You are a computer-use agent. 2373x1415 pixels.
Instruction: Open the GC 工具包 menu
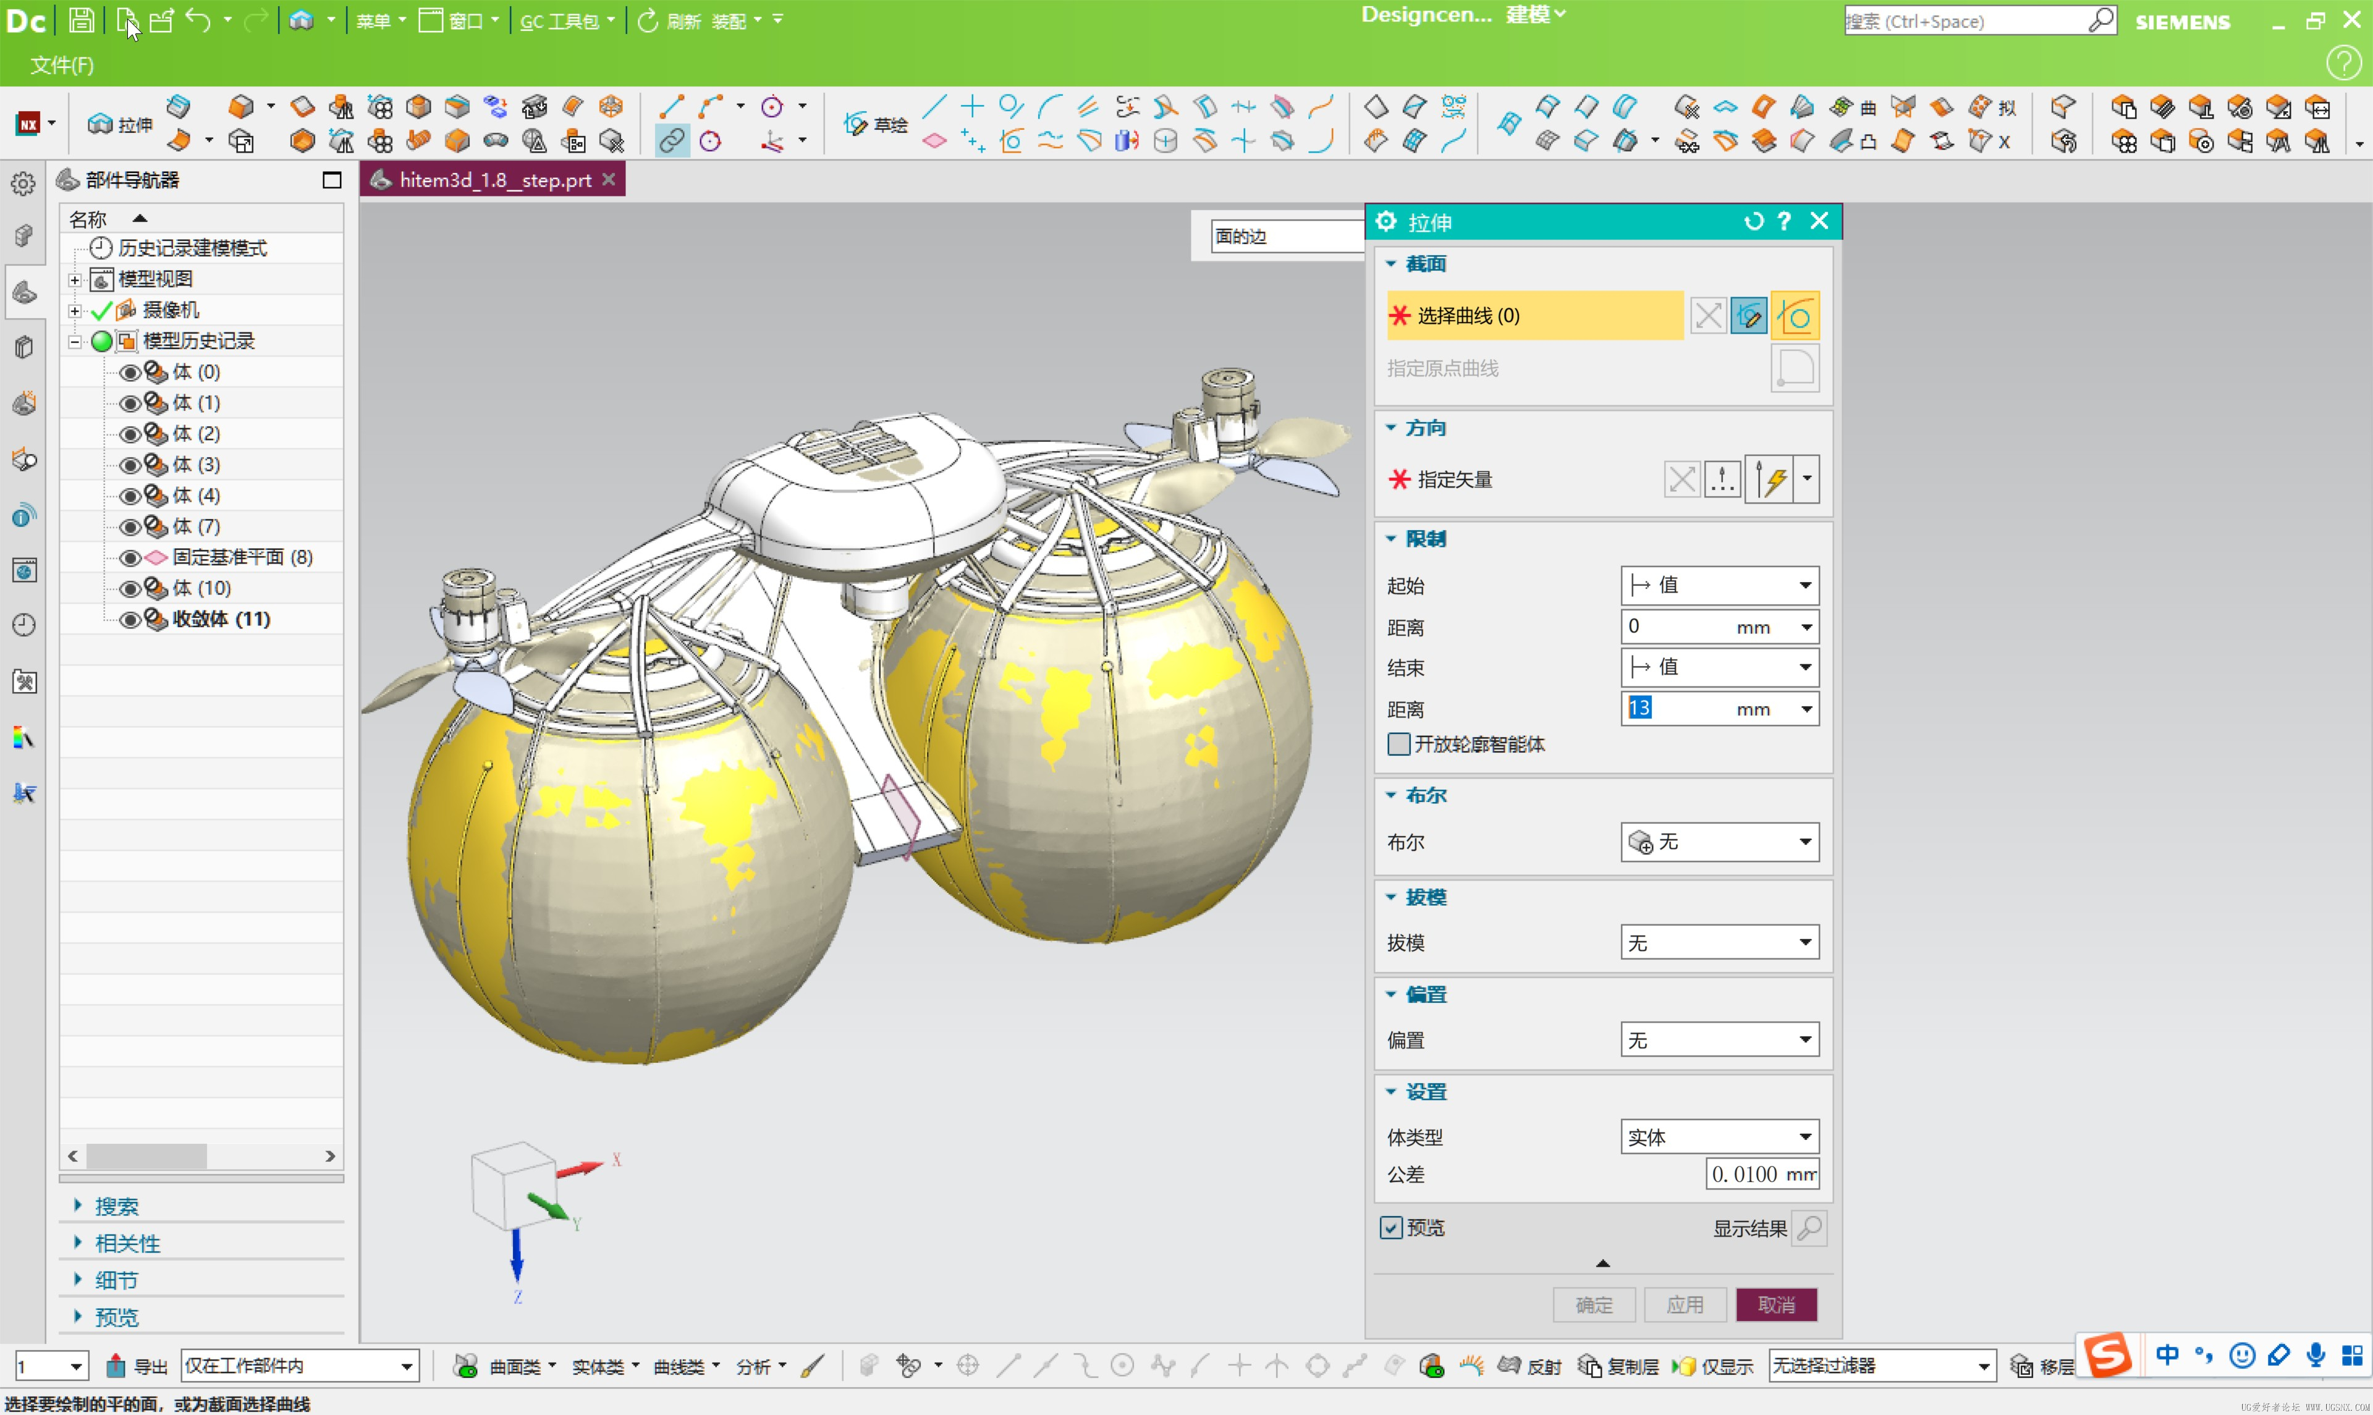566,20
